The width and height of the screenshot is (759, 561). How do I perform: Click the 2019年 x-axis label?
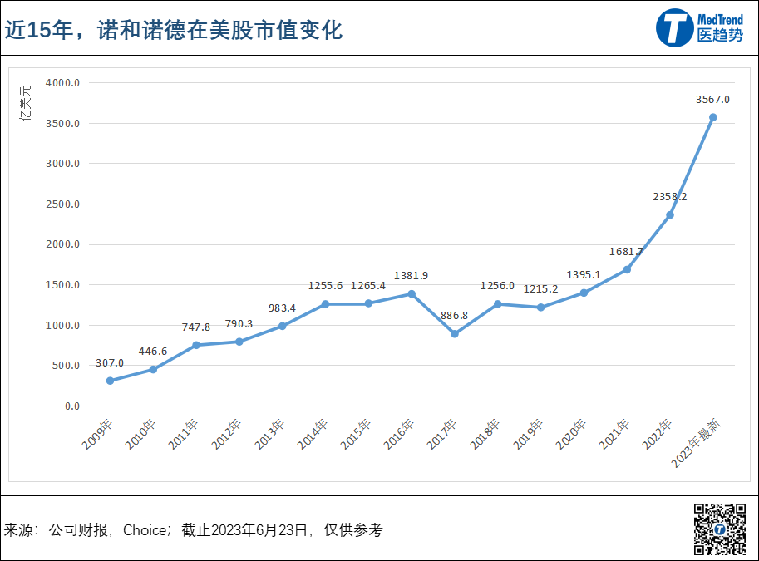coord(528,434)
